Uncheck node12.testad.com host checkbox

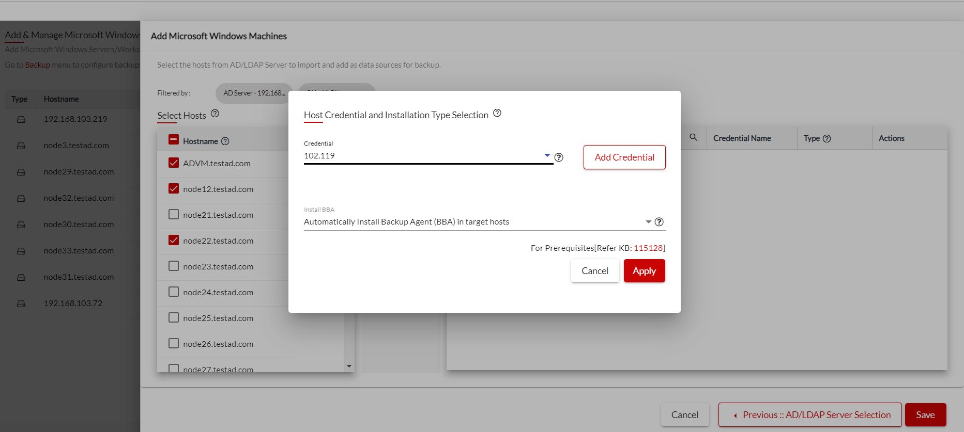[174, 188]
